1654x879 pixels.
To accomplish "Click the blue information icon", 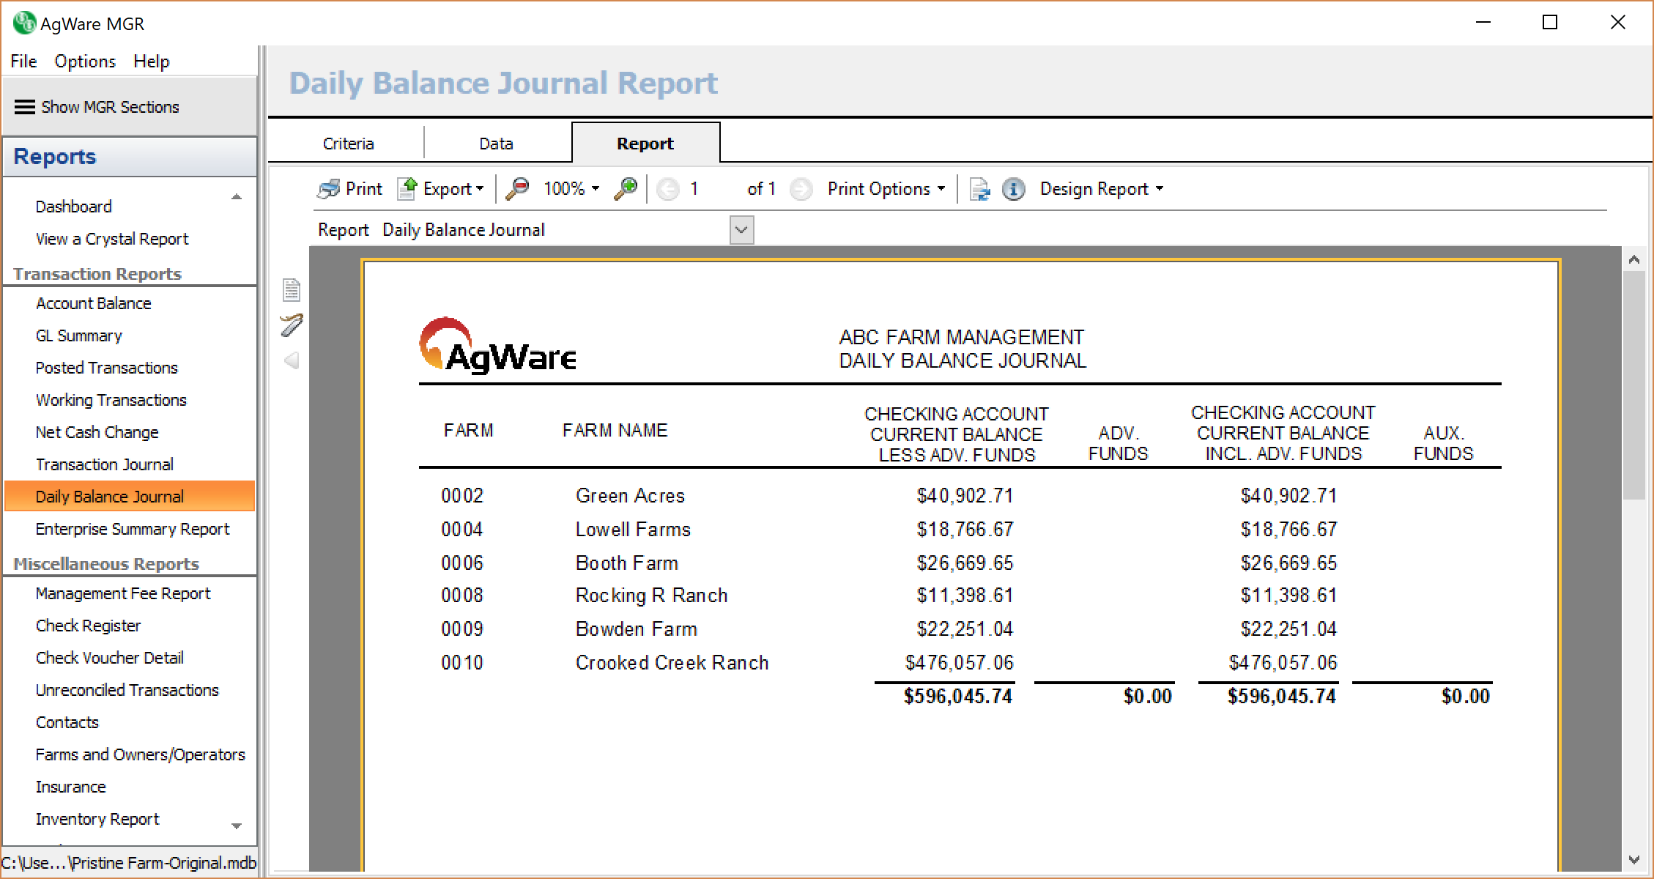I will 1013,189.
